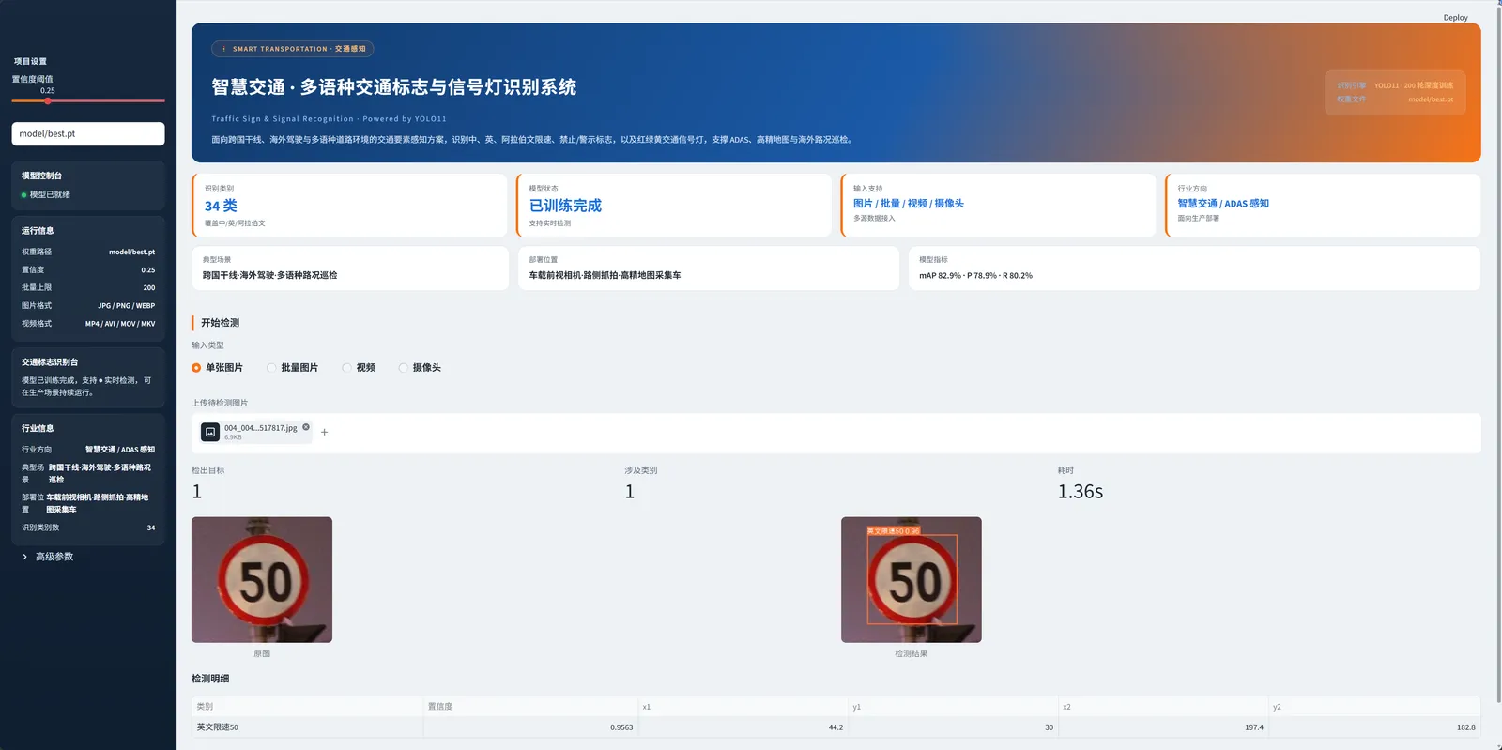
Task: Click the 检测明细 table heading
Action: pos(210,679)
